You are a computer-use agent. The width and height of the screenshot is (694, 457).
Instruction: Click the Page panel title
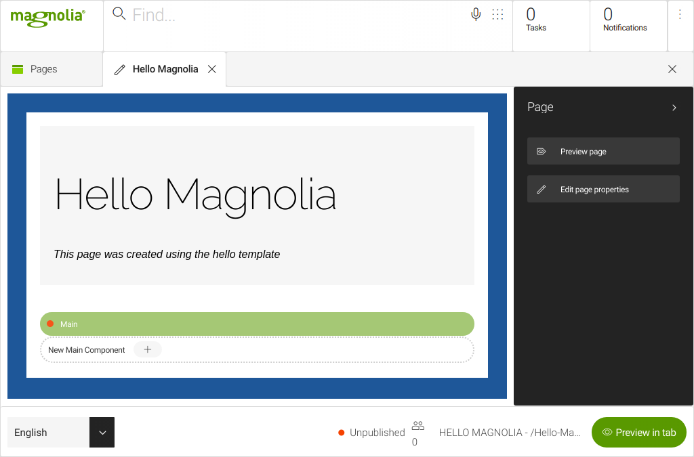pos(540,107)
